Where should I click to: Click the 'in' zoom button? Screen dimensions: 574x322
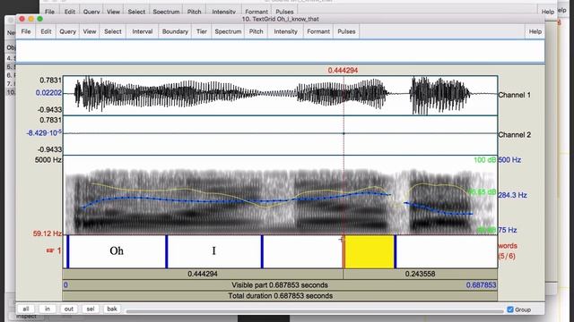coord(48,309)
